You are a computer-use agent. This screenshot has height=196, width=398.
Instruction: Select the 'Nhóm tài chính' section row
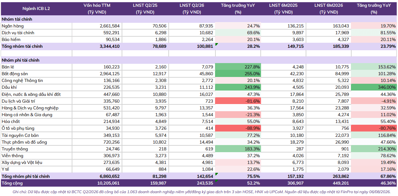199,19
